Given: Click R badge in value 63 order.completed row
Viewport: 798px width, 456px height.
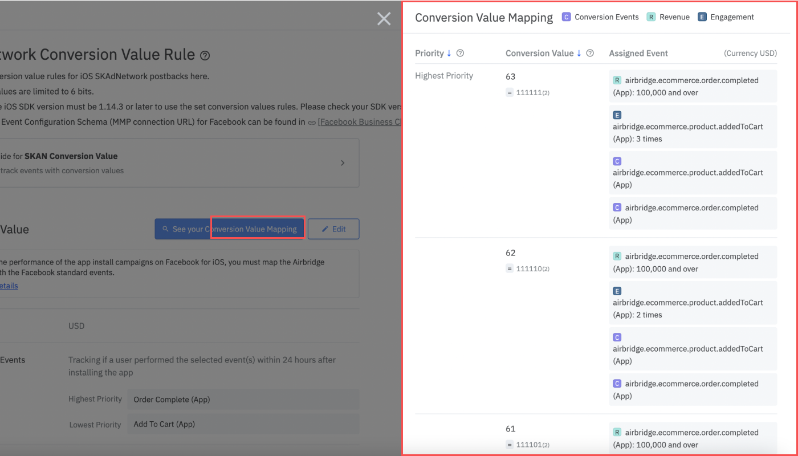Looking at the screenshot, I should 617,80.
